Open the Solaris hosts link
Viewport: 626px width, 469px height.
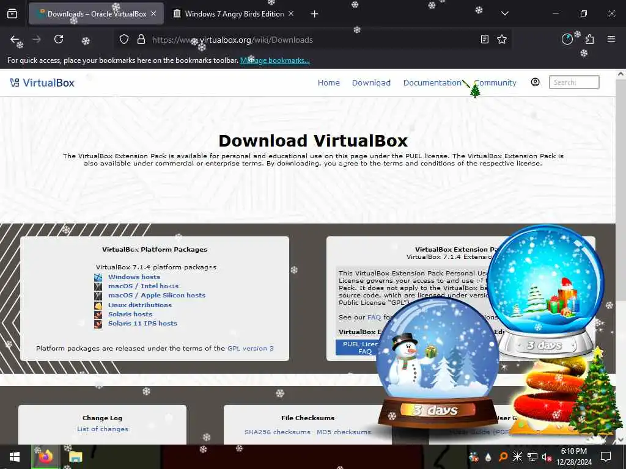click(x=130, y=314)
